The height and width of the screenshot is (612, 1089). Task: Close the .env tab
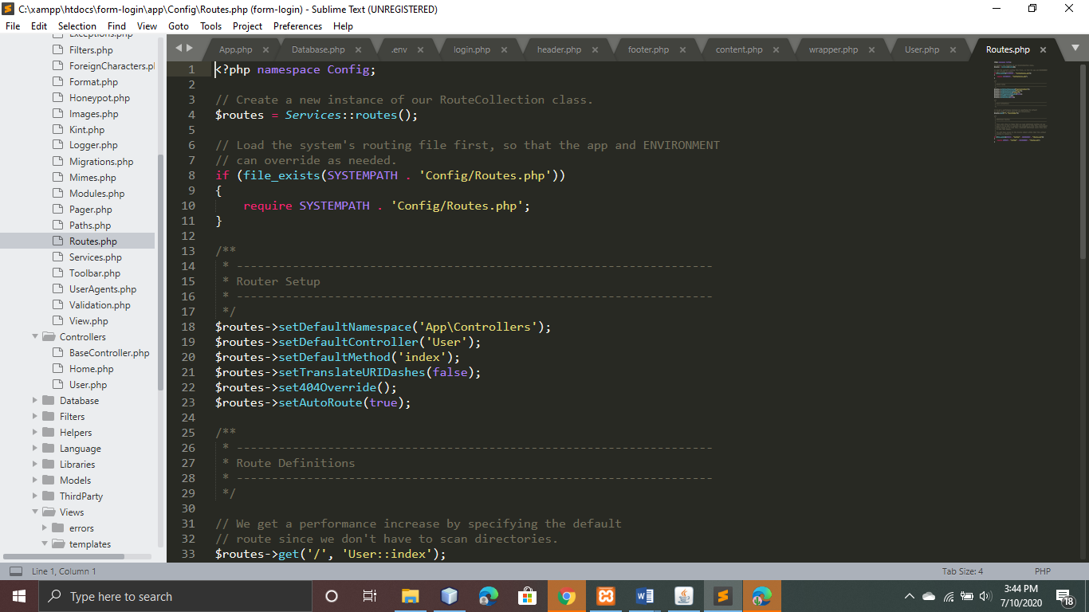[420, 49]
